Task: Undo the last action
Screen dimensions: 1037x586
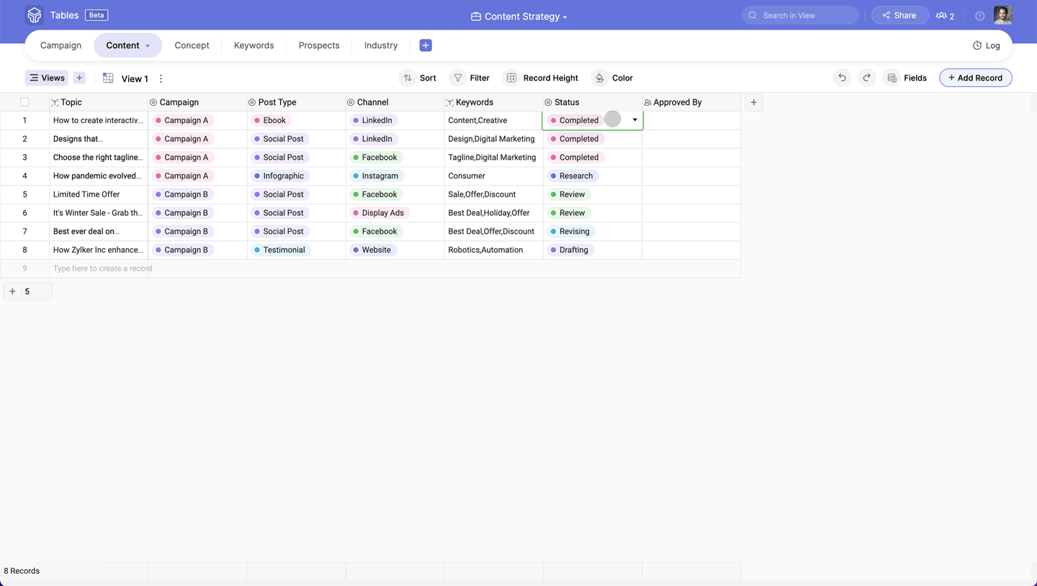Action: pos(842,78)
